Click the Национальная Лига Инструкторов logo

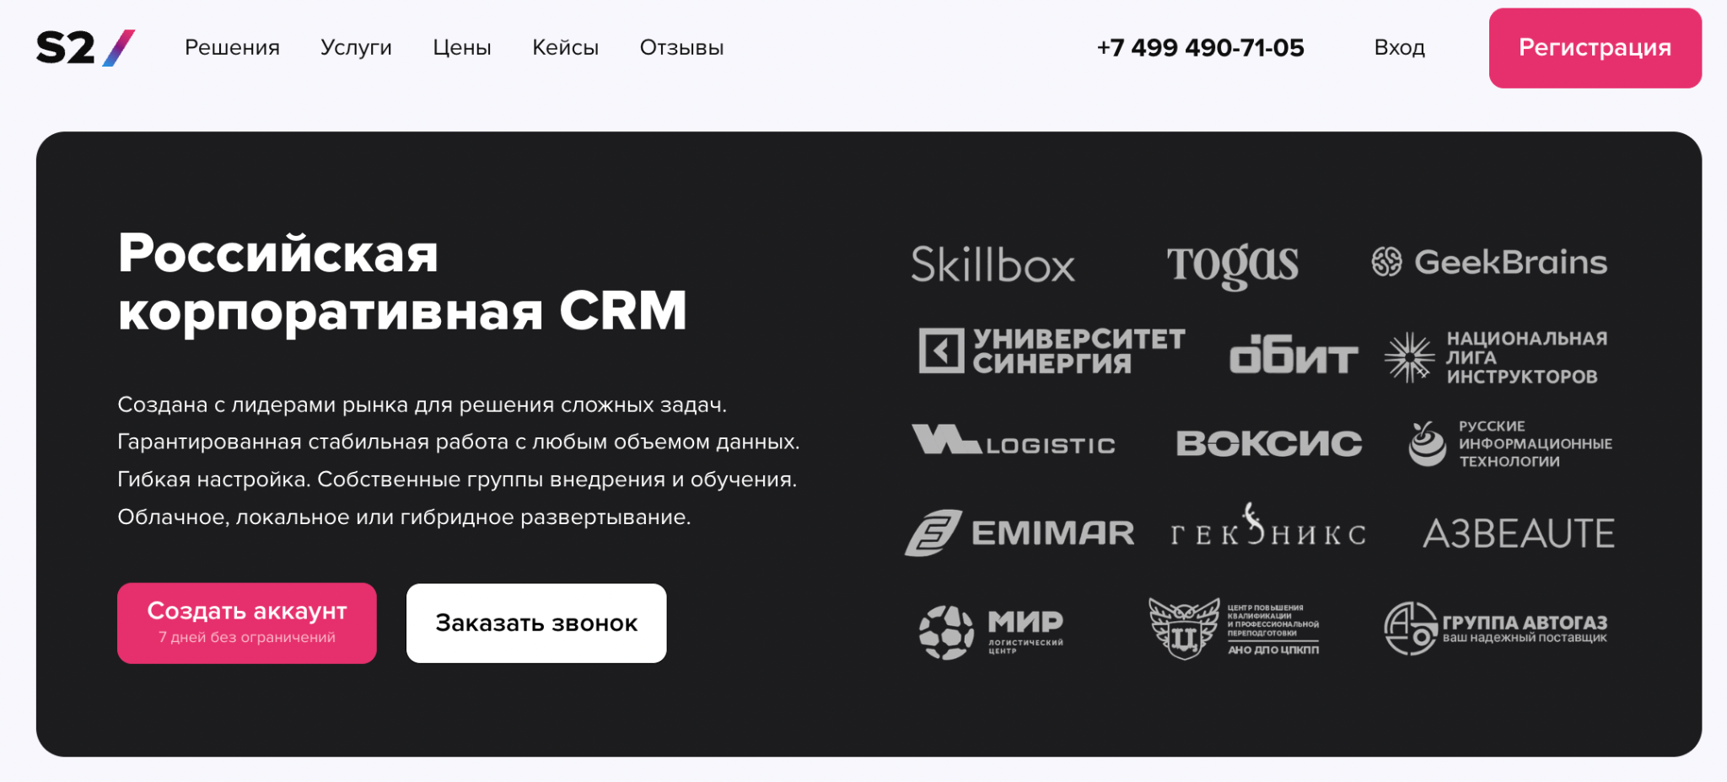pyautogui.click(x=1495, y=357)
